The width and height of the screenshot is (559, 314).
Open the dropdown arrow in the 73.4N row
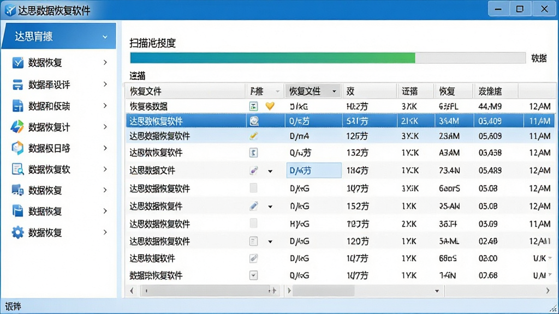[x=270, y=171]
